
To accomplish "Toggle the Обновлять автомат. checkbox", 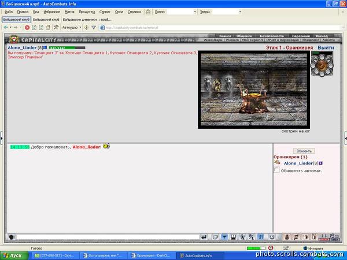I will 276,170.
